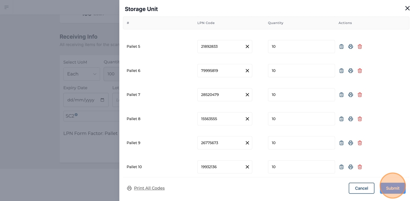Cancel the Storage Unit dialog
413x201 pixels.
click(361, 188)
